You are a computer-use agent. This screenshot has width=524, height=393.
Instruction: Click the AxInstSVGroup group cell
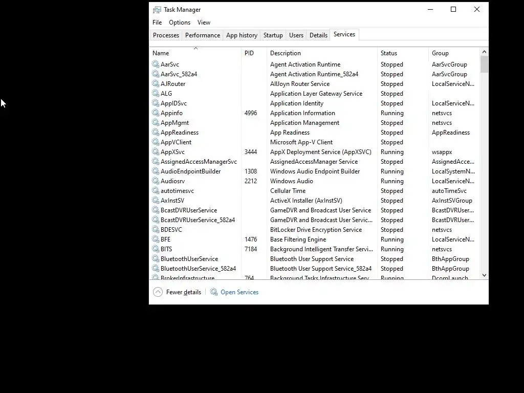pos(452,201)
